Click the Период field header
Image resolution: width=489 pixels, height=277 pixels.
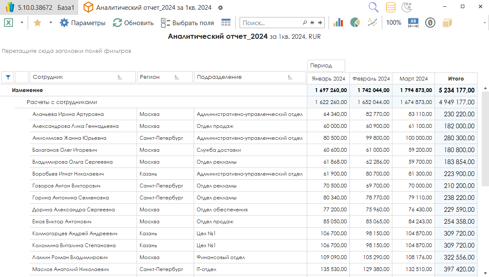click(x=326, y=66)
